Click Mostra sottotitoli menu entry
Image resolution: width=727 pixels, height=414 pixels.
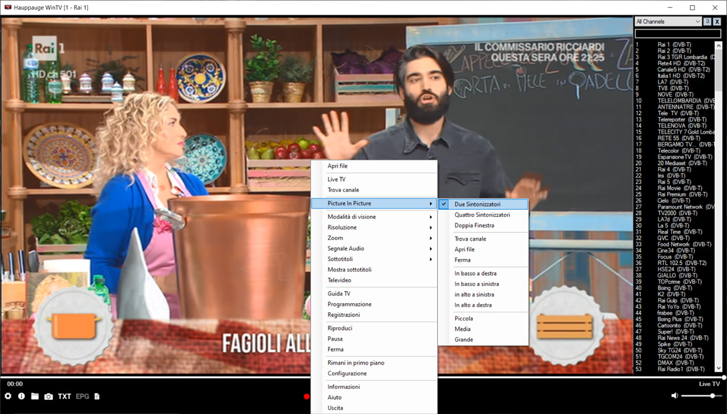[x=374, y=269]
